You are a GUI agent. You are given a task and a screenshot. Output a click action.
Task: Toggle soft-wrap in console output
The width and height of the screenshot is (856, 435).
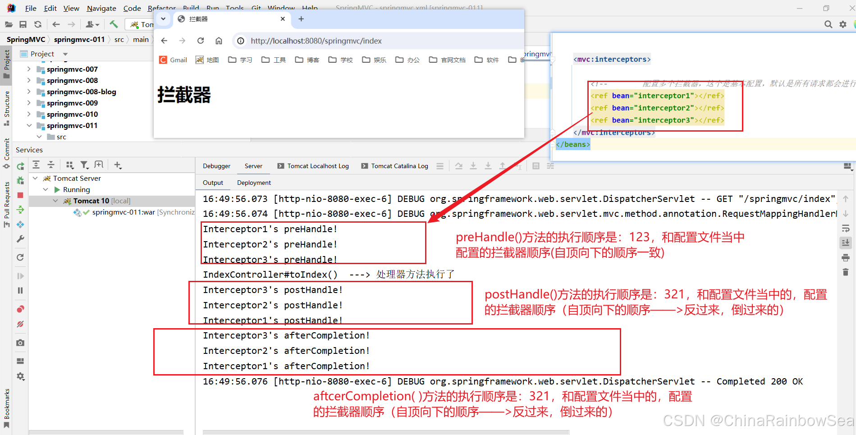[x=846, y=229]
